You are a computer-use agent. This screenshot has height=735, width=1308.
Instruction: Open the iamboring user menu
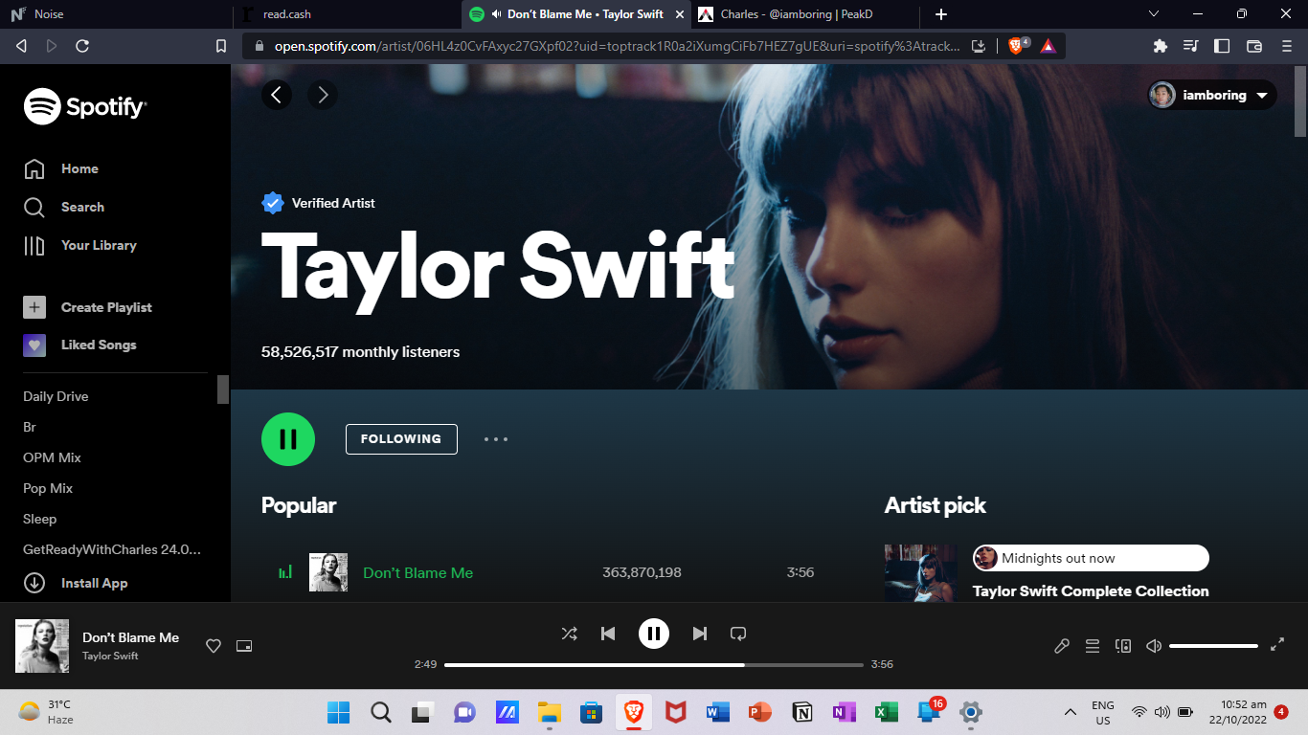point(1212,95)
